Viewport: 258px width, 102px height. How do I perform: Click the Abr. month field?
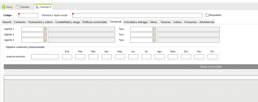pos(107,57)
